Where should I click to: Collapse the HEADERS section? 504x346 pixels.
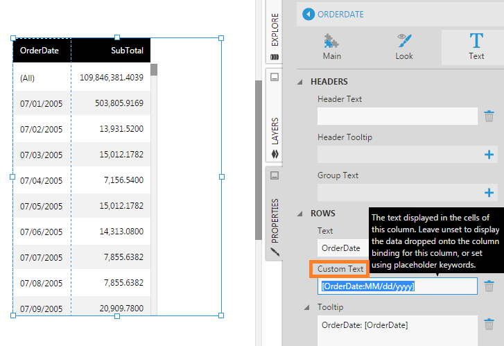coord(300,82)
